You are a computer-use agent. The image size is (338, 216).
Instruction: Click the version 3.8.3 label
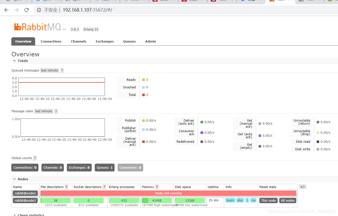click(75, 29)
